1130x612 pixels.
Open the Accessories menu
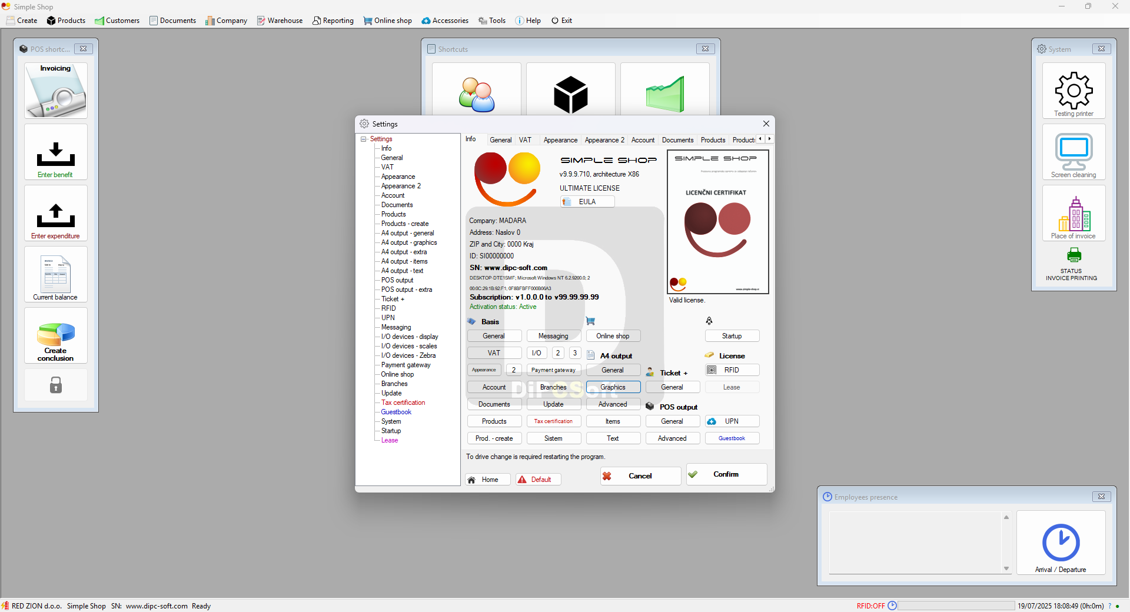[445, 21]
